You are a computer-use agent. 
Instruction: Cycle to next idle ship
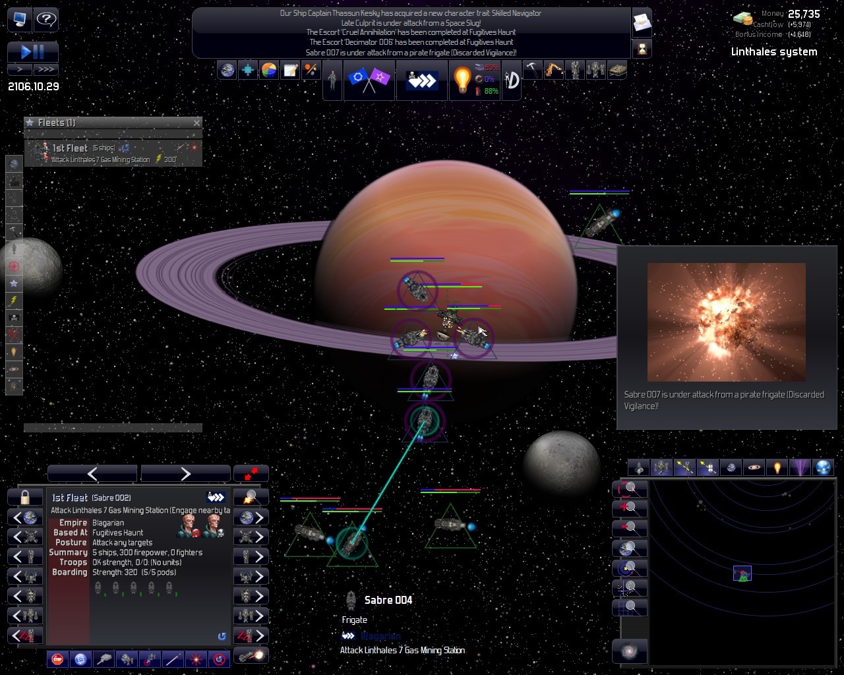[x=251, y=636]
